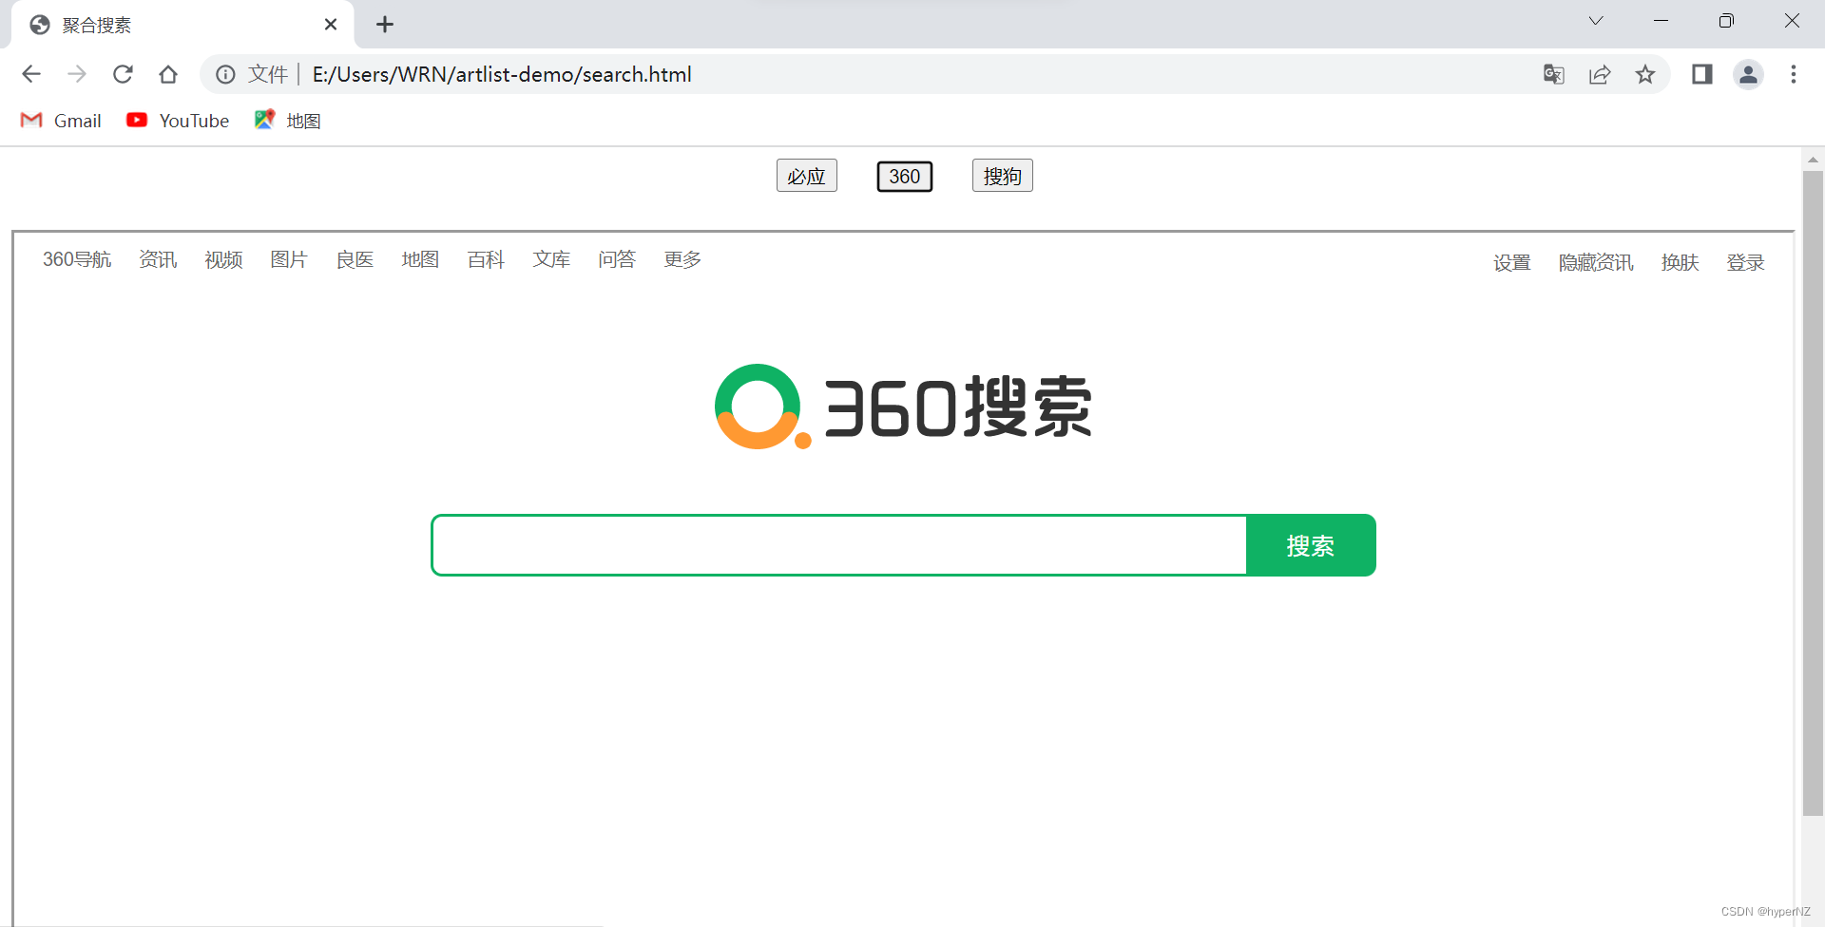Restore down the browser window
The image size is (1825, 927).
pyautogui.click(x=1726, y=21)
